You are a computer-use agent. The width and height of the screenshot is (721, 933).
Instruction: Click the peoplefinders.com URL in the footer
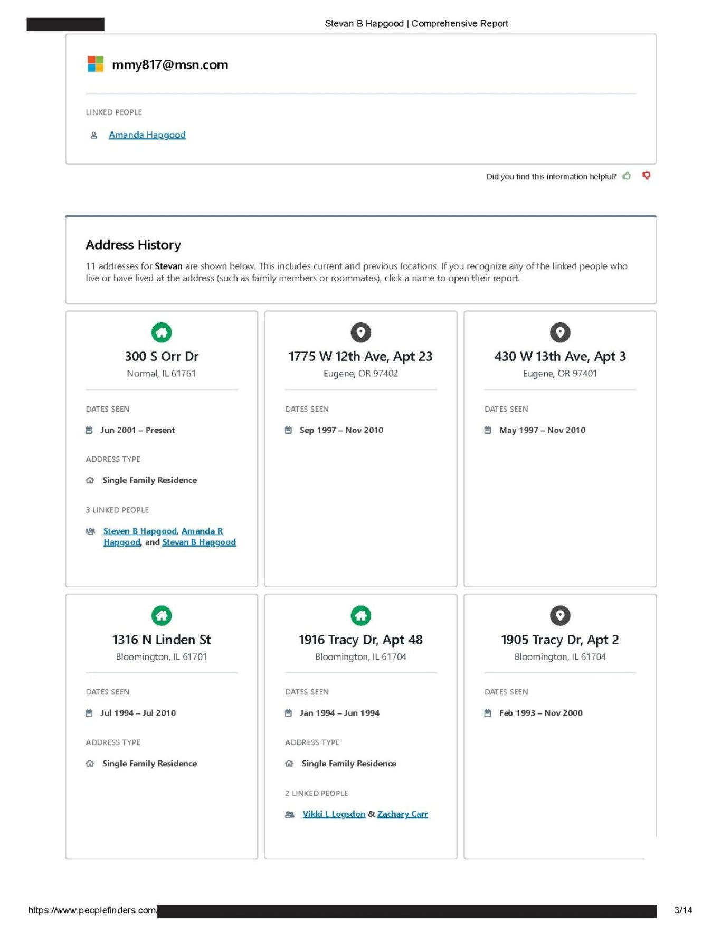(92, 910)
